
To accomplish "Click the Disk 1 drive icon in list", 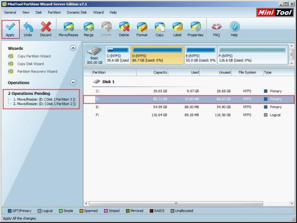I will 96,81.
